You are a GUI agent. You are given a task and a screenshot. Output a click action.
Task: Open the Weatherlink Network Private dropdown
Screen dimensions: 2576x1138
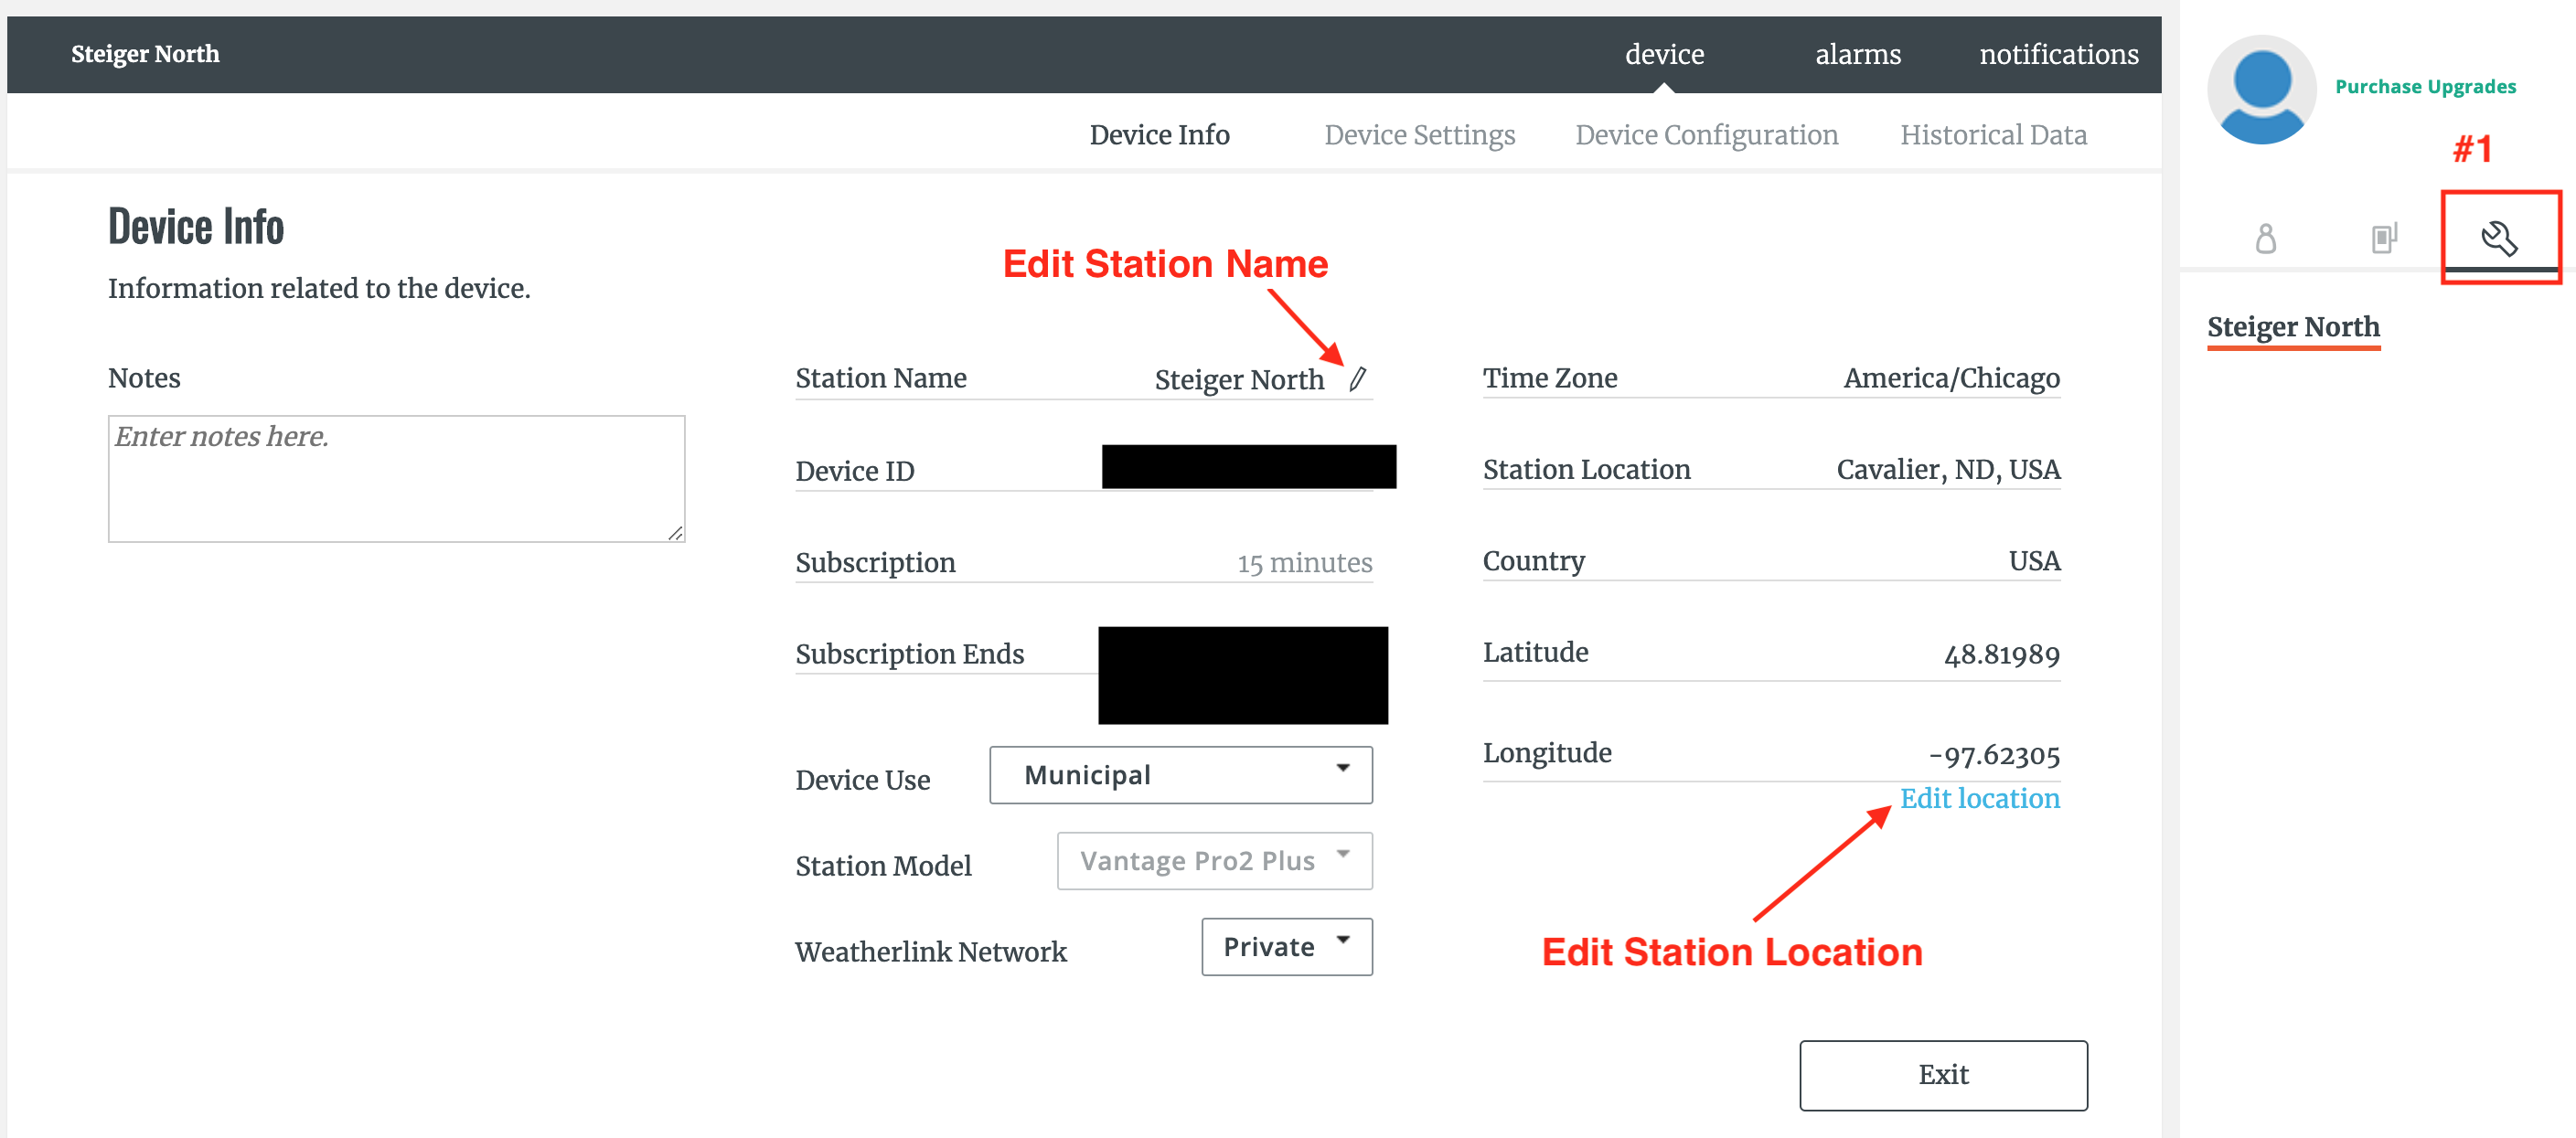pyautogui.click(x=1286, y=947)
